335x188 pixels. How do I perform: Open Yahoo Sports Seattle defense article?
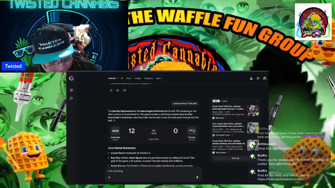click(x=229, y=142)
